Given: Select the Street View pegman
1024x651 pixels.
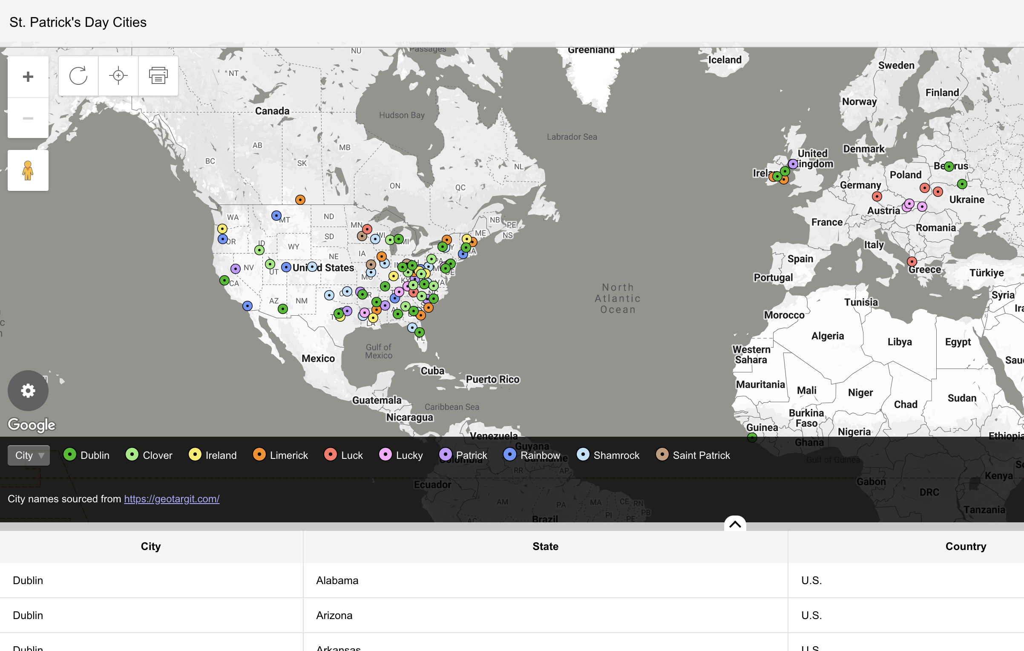Looking at the screenshot, I should (28, 170).
